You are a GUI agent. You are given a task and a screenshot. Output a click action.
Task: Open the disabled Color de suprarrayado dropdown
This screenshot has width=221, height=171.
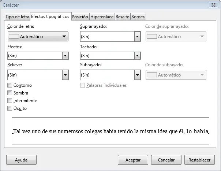[176, 37]
